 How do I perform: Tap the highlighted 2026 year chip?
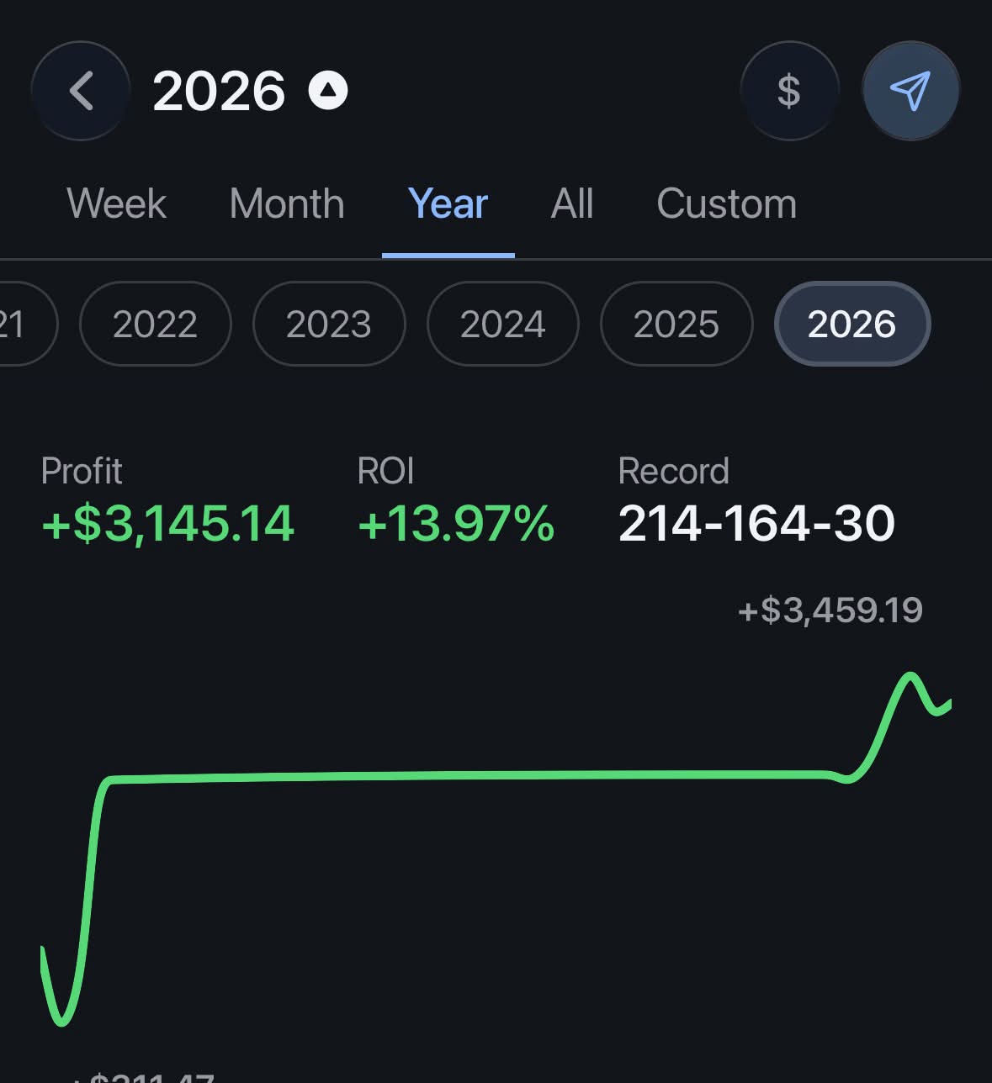[x=851, y=324]
